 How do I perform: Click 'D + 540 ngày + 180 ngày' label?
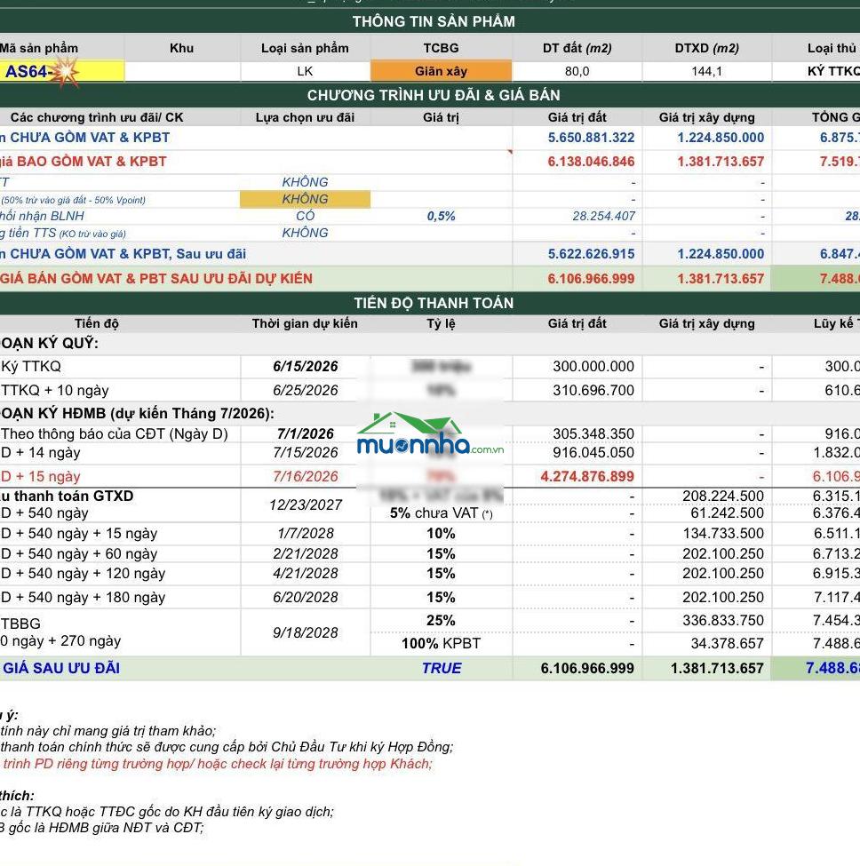[83, 597]
